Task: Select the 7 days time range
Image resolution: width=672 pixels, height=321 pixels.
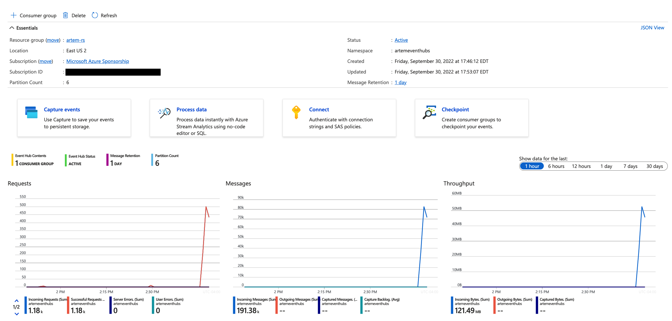Action: point(630,166)
